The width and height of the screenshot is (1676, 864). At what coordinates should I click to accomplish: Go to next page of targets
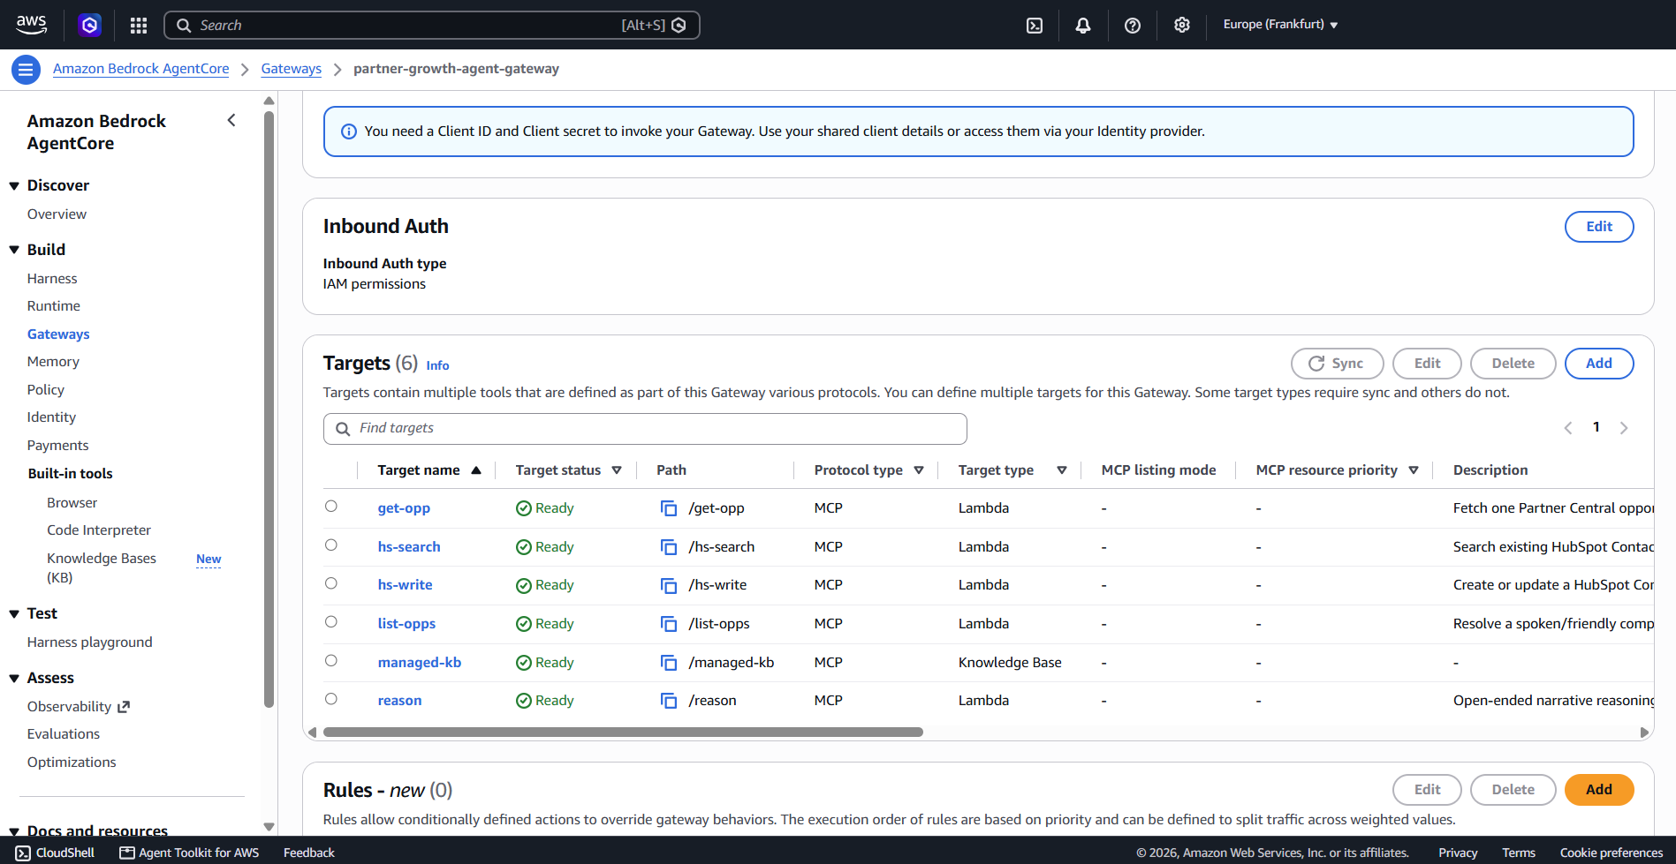pyautogui.click(x=1624, y=428)
